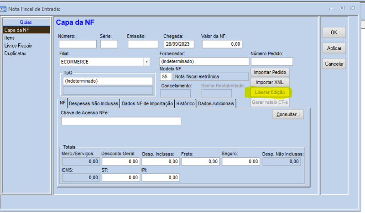Click the Desp. Inclusas field
365x213 pixels.
(x=161, y=161)
